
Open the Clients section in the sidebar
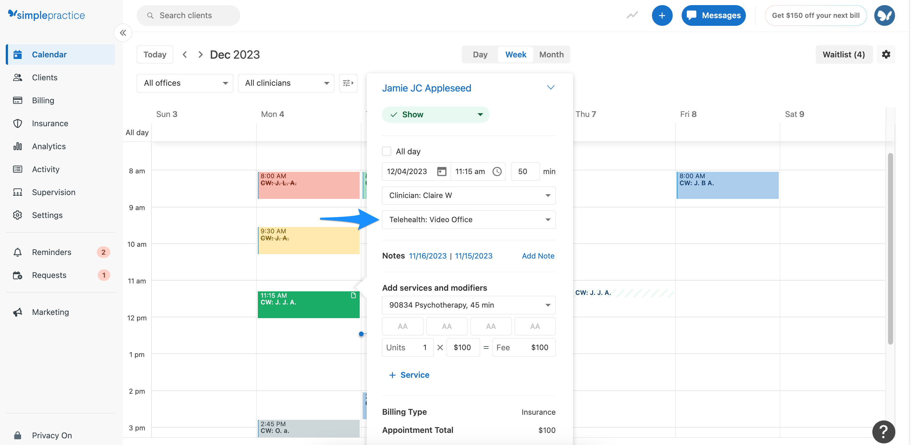45,77
